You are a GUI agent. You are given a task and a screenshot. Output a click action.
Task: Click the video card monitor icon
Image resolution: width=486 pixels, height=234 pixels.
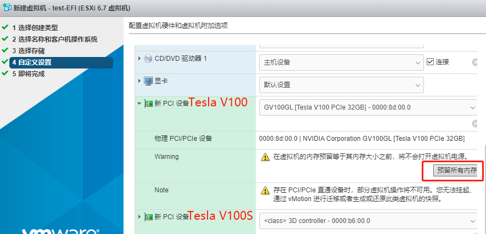pos(148,81)
